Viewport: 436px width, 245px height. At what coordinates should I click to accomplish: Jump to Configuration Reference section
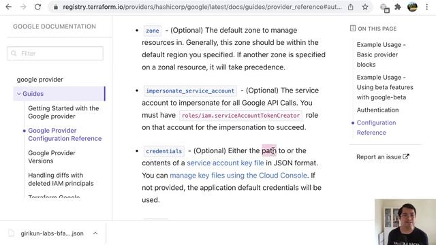click(x=376, y=127)
